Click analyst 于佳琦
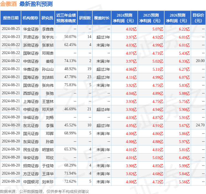This screenshot has height=194, width=206. [48, 166]
